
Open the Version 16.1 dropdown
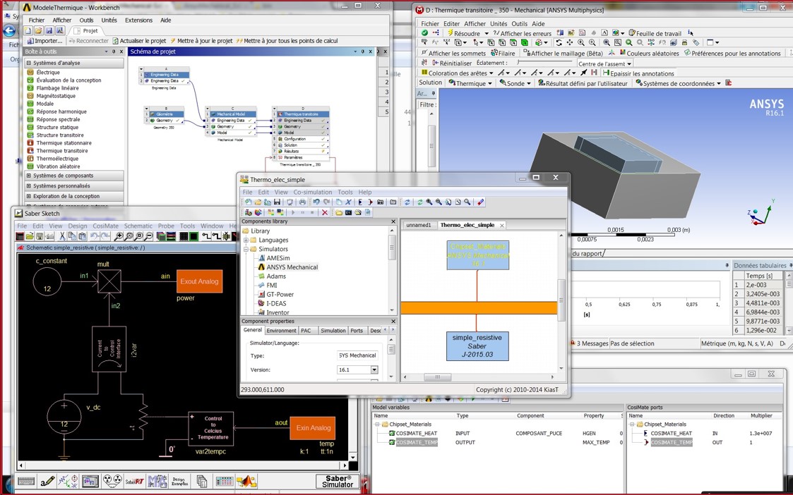pyautogui.click(x=374, y=369)
